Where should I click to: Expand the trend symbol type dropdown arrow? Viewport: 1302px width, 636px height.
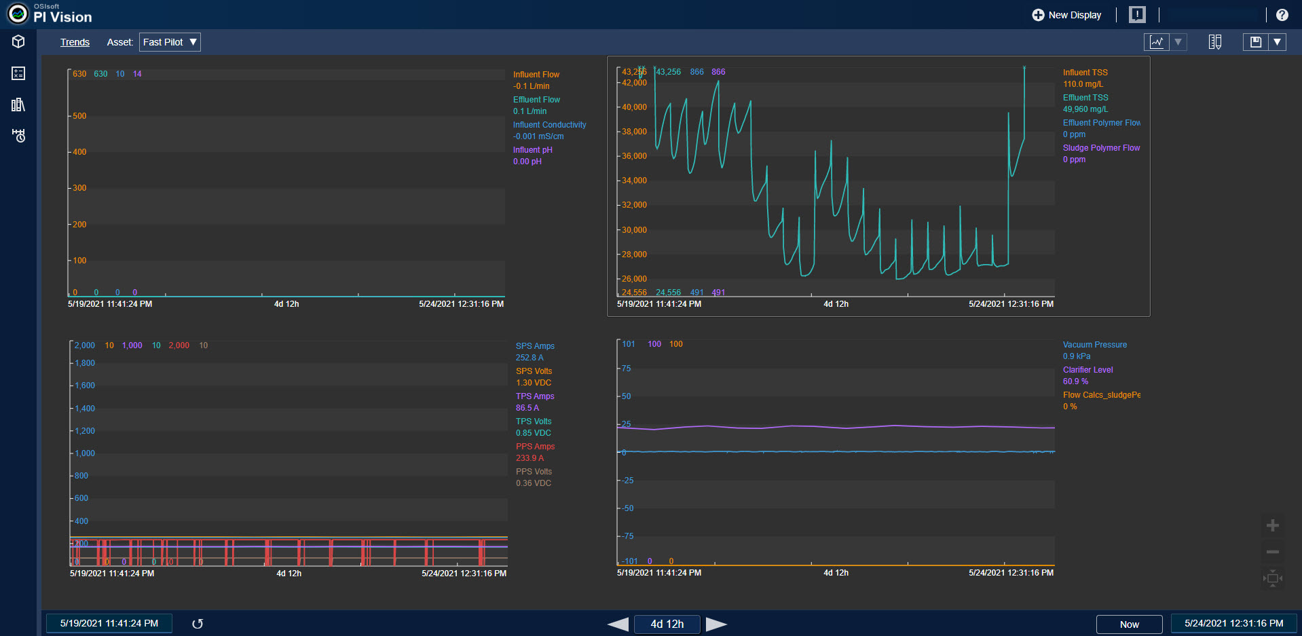click(1178, 42)
